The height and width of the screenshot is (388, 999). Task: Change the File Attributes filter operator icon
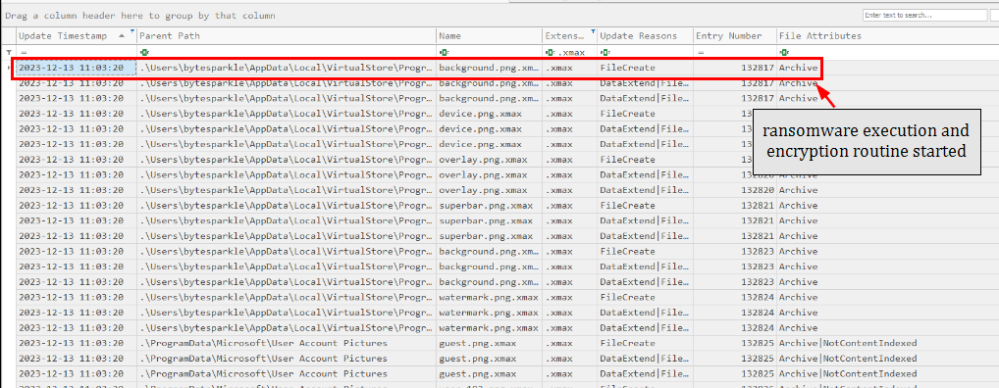click(784, 52)
